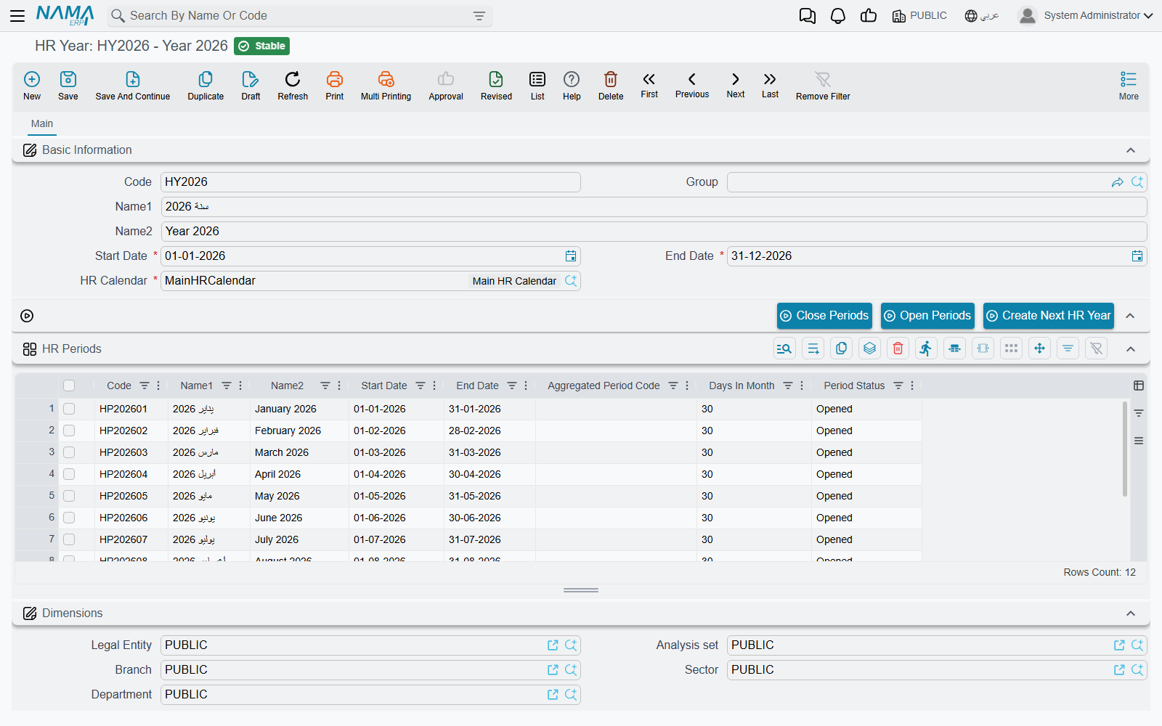Open search filter options dropdown
The height and width of the screenshot is (726, 1162).
click(479, 16)
